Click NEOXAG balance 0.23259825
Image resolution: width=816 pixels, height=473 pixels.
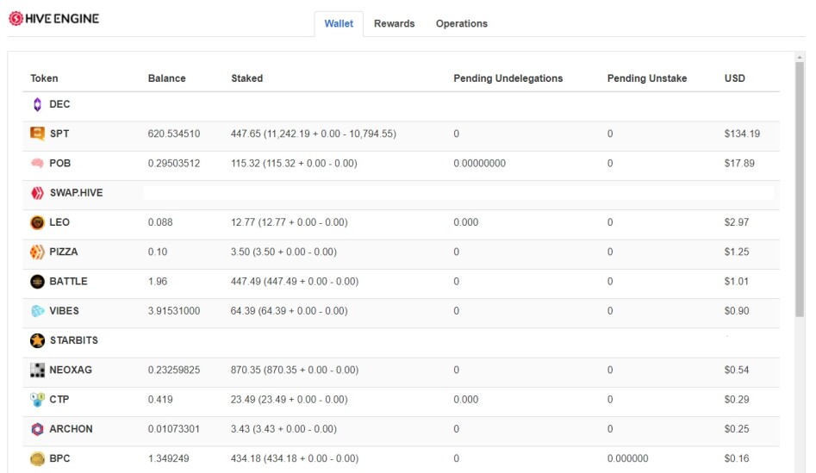[174, 370]
